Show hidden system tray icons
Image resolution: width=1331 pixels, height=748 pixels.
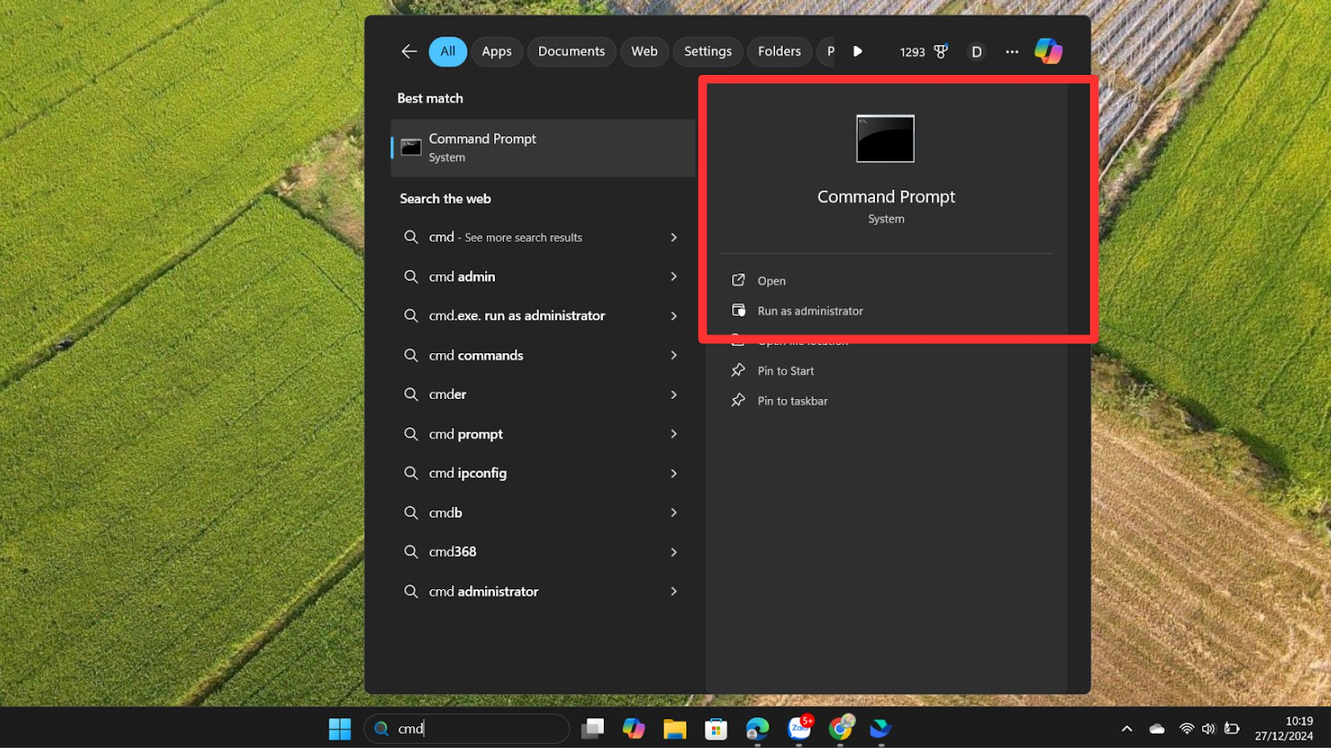[1127, 729]
